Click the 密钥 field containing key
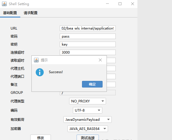The height and width of the screenshot is (140, 172). (88, 44)
